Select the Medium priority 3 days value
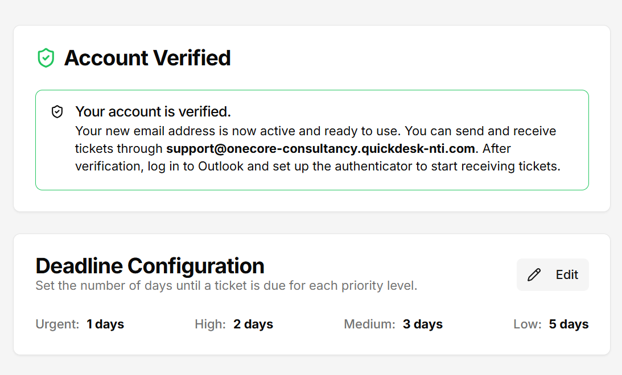The image size is (622, 375). (x=423, y=324)
